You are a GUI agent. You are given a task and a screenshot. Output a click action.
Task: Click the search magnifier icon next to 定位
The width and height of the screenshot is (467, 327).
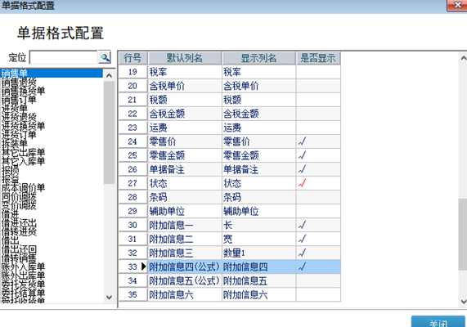(x=105, y=57)
